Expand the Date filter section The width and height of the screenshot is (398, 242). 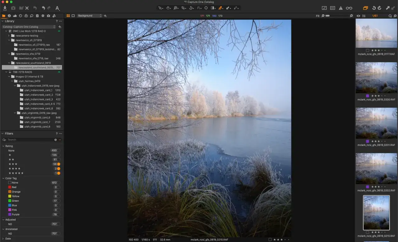pyautogui.click(x=3, y=239)
